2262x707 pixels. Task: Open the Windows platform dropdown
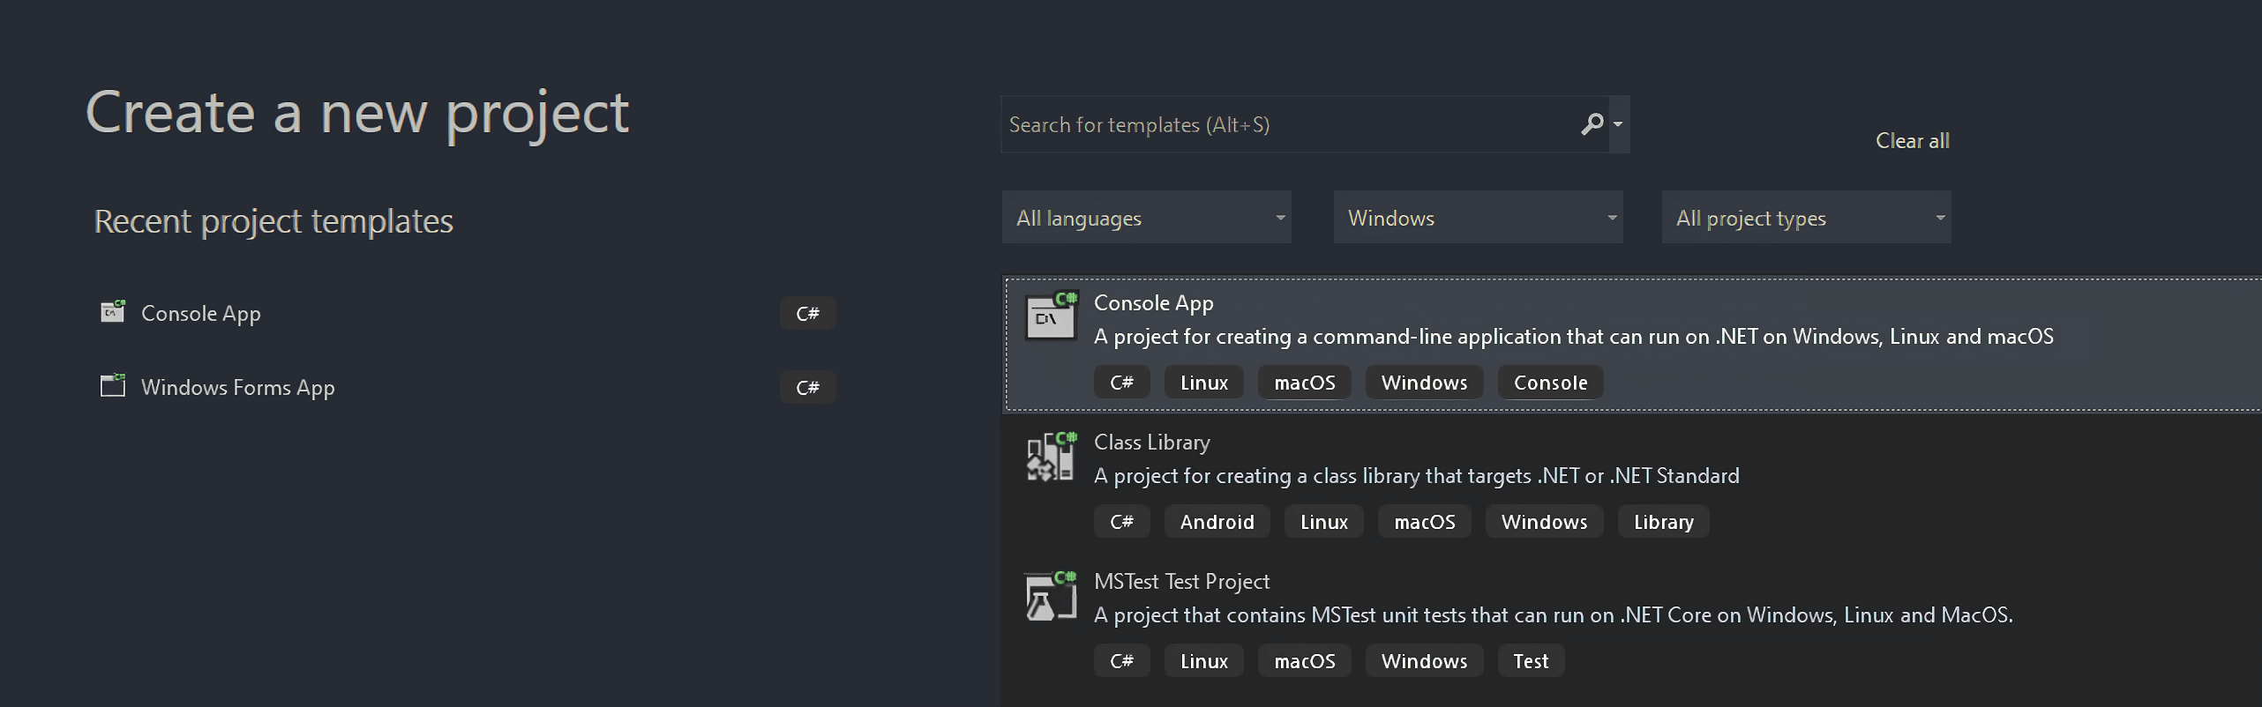pos(1478,217)
